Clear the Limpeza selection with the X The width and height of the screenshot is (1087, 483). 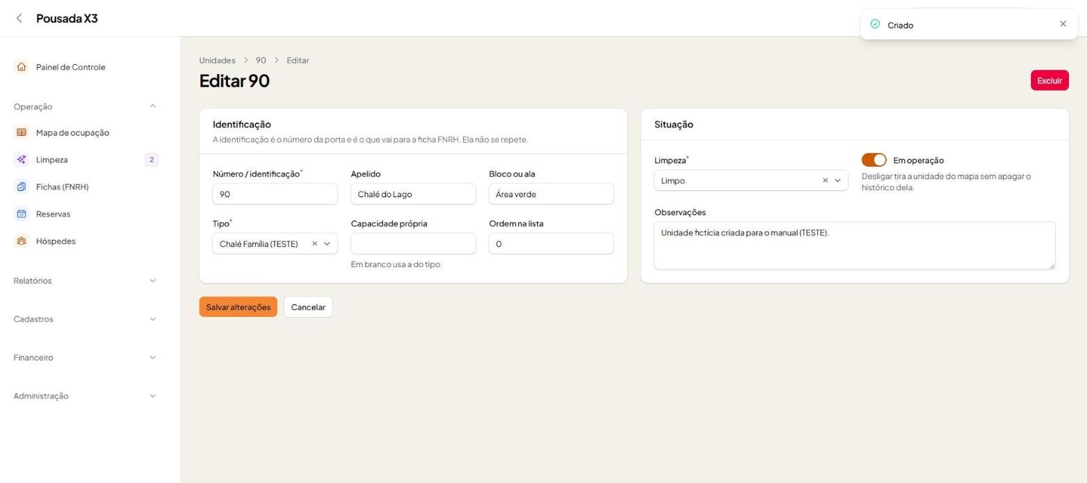[825, 181]
